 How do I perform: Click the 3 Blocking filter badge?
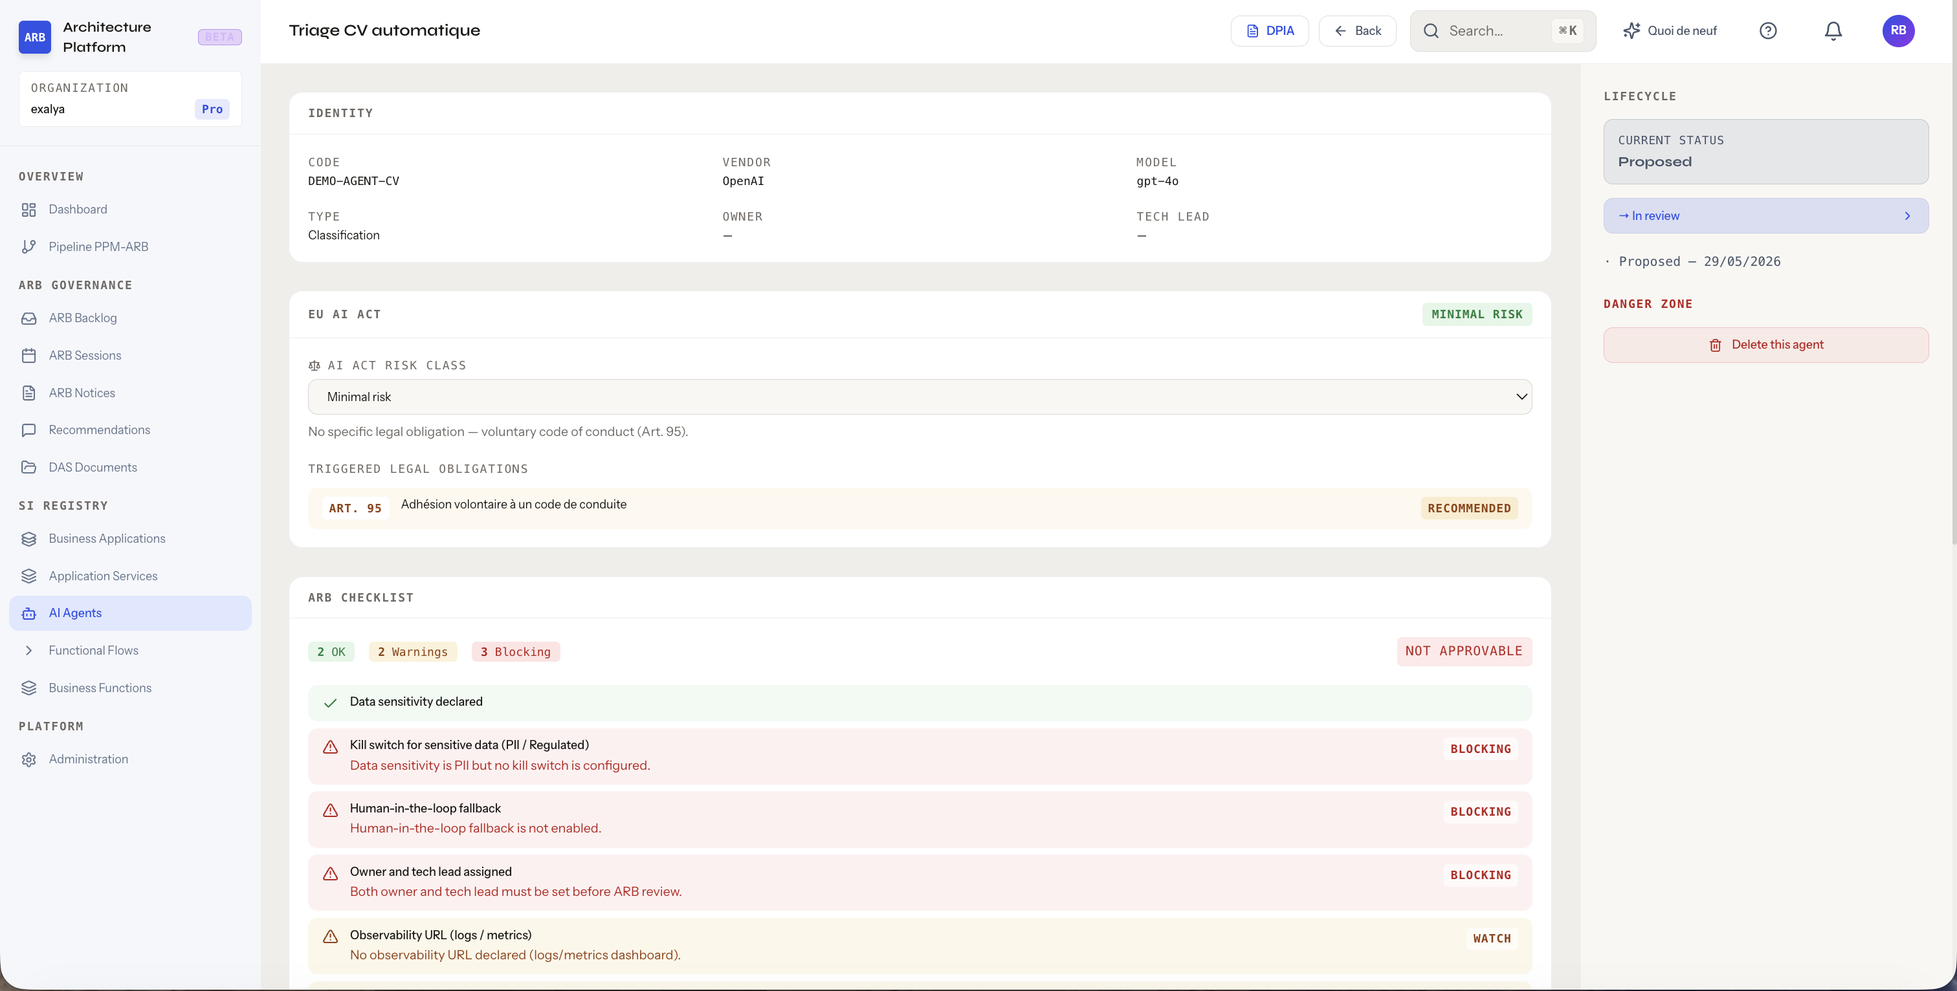pos(516,651)
